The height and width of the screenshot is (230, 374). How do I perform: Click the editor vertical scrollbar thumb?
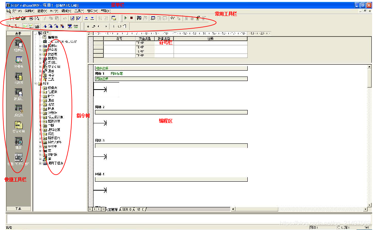click(370, 78)
